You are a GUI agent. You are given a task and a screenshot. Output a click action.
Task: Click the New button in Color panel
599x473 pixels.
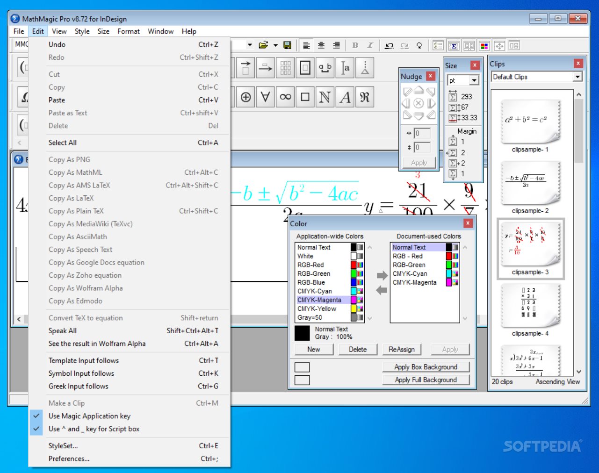click(314, 349)
